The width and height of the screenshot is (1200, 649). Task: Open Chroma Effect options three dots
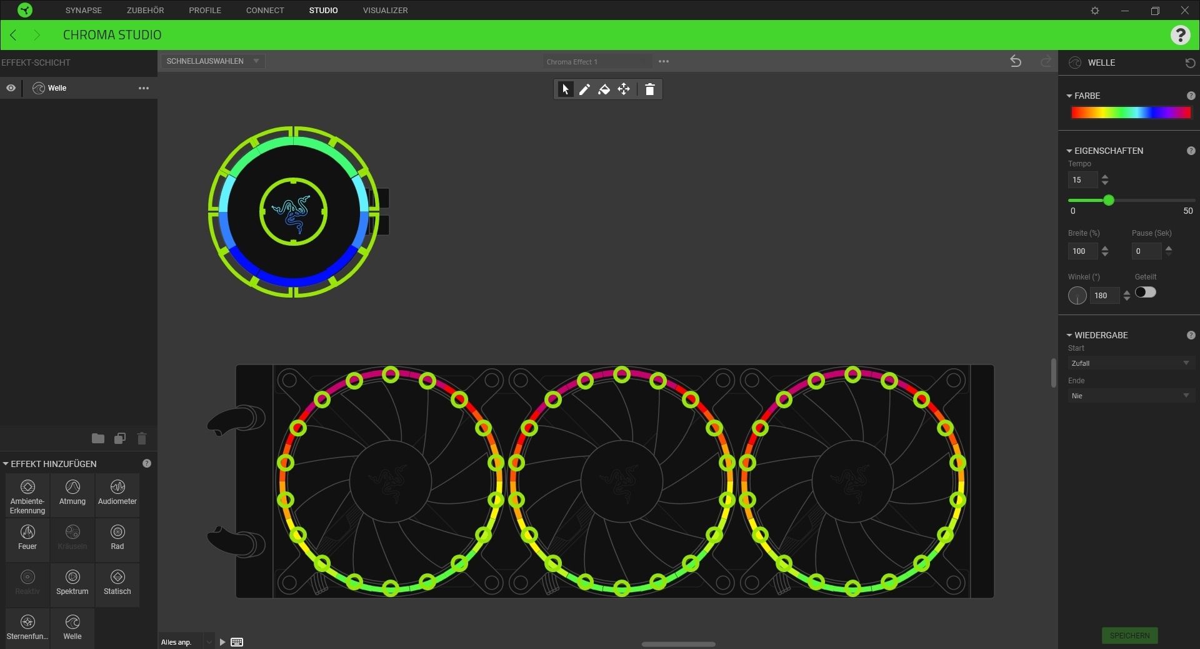[664, 61]
